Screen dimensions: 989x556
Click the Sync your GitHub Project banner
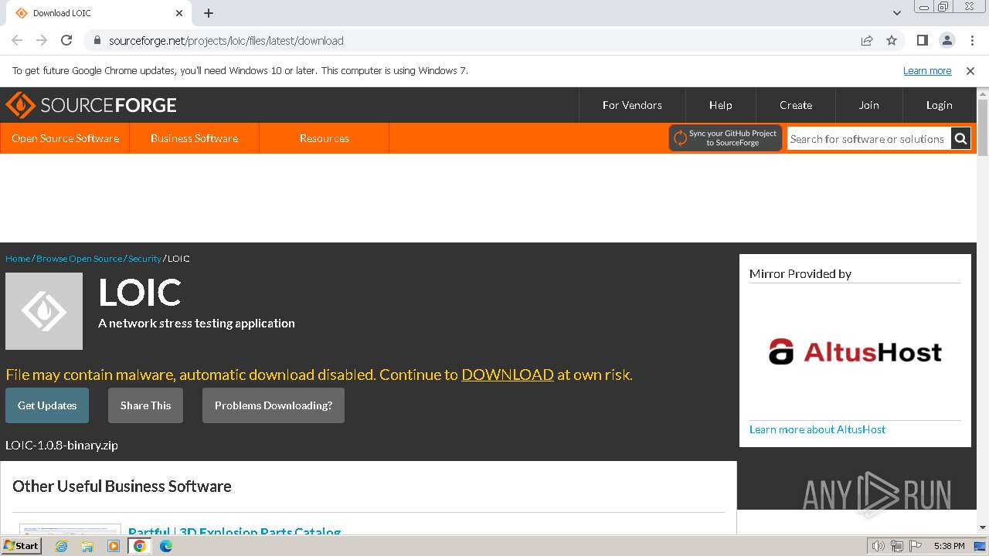click(x=726, y=138)
